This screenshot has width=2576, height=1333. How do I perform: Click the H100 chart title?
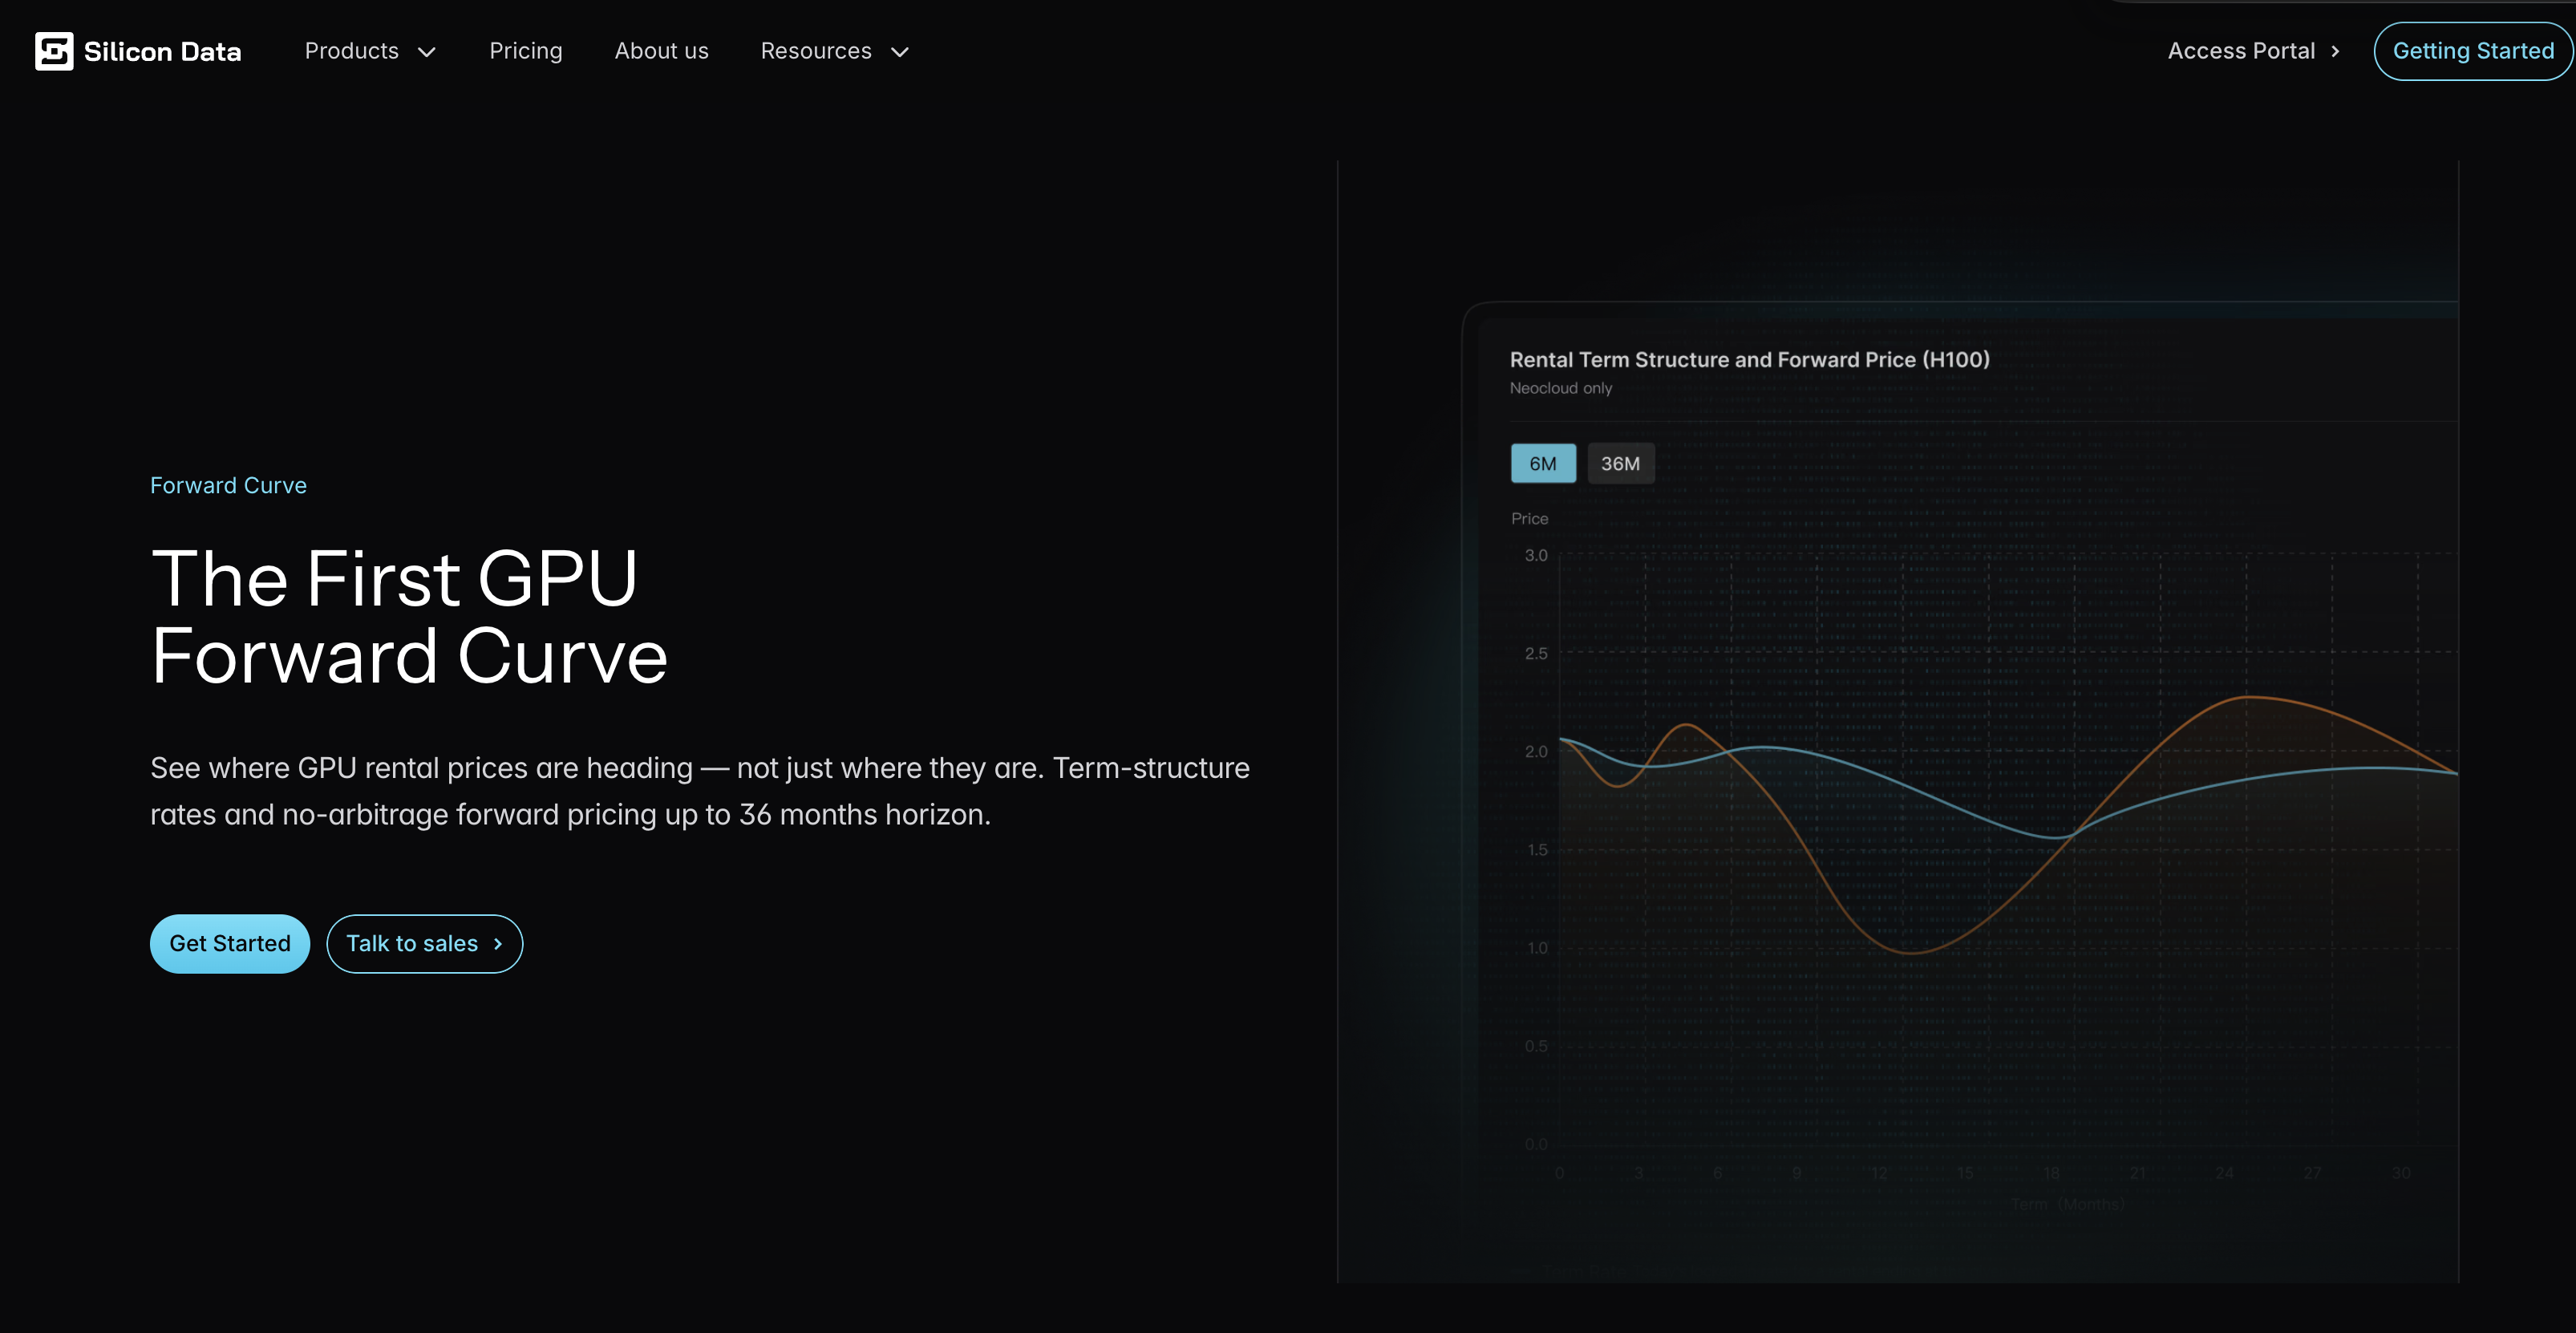(1749, 359)
